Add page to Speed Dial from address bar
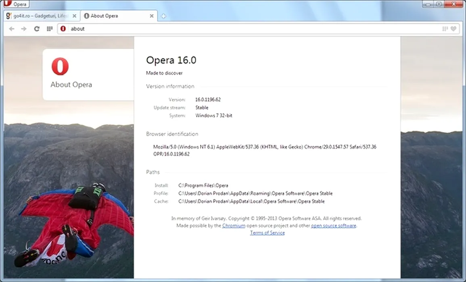 pos(445,29)
